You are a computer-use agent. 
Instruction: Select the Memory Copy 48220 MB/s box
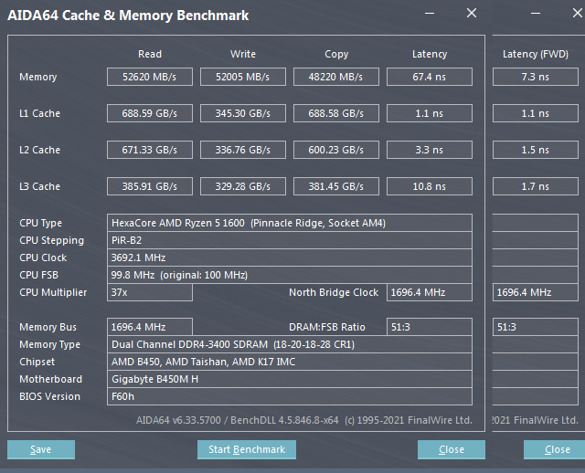336,77
